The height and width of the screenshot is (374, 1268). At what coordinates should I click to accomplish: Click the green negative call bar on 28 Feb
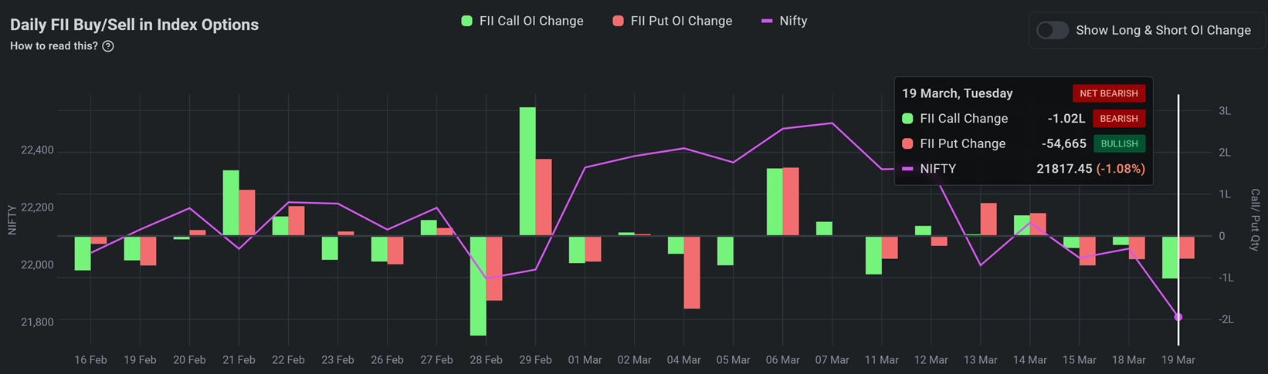point(478,285)
